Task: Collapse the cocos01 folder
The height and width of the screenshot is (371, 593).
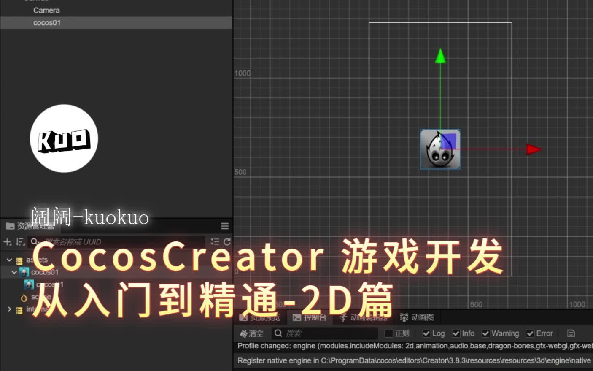Action: click(x=14, y=272)
